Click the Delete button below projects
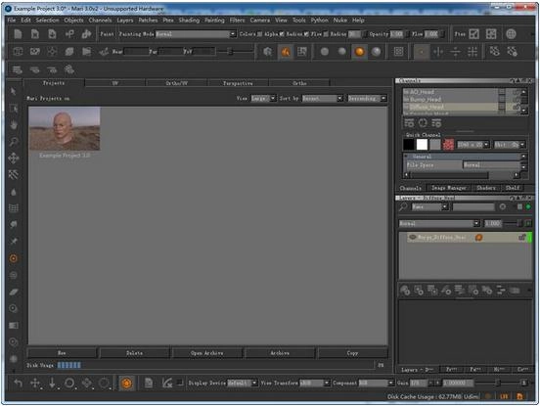The width and height of the screenshot is (540, 406). [134, 353]
